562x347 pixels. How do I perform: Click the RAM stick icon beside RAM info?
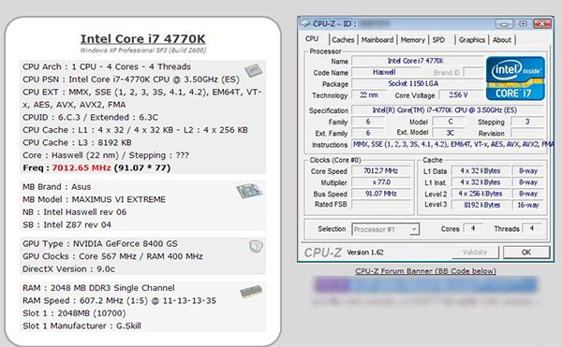251,292
